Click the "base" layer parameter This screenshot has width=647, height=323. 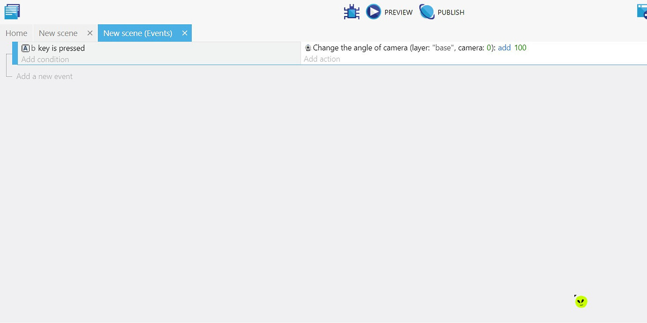(x=443, y=48)
